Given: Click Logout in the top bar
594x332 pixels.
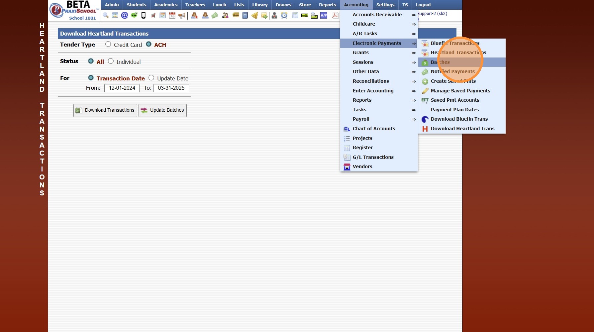Looking at the screenshot, I should tap(423, 5).
